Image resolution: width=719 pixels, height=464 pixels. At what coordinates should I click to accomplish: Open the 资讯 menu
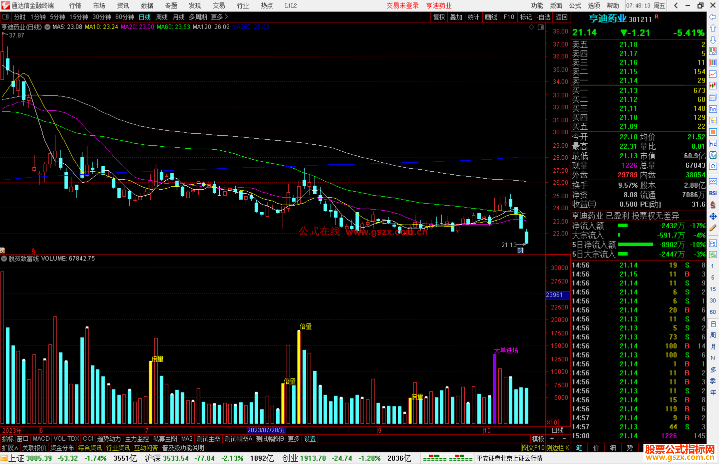(123, 6)
